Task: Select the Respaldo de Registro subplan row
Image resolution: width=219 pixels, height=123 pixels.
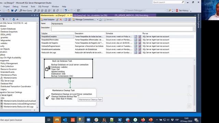Action: pos(117,43)
